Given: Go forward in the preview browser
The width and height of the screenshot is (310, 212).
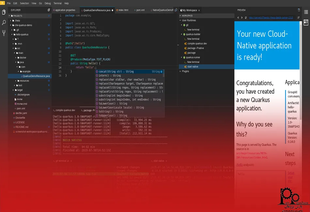Looking at the screenshot, I should [x=242, y=18].
